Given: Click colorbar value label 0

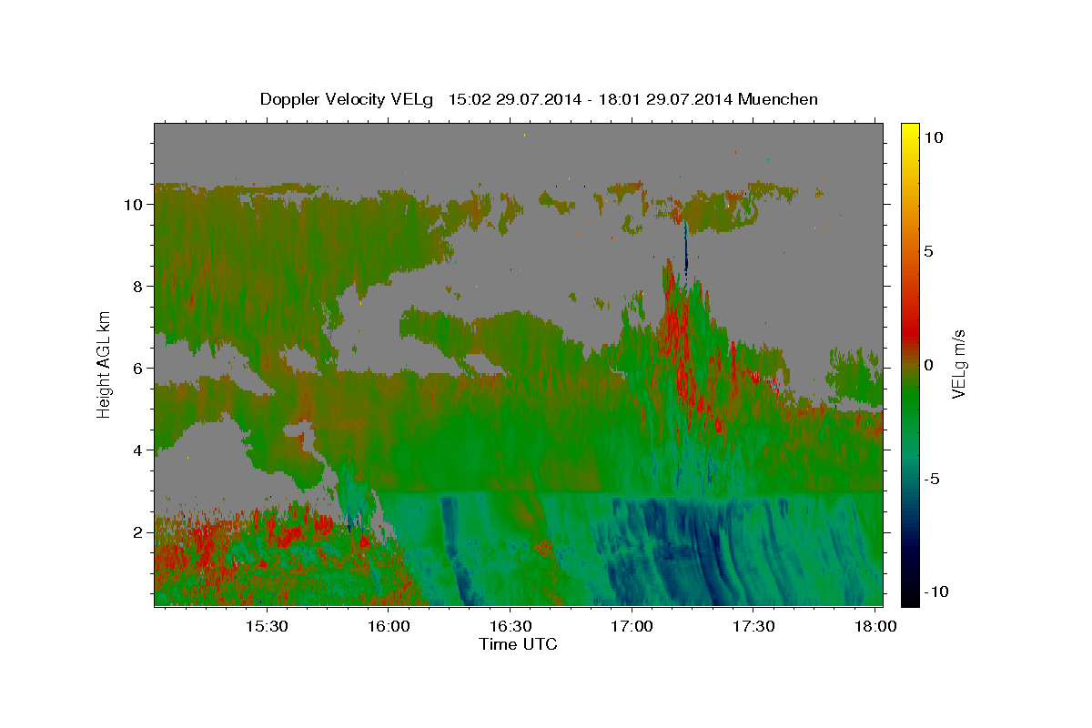Looking at the screenshot, I should (929, 365).
